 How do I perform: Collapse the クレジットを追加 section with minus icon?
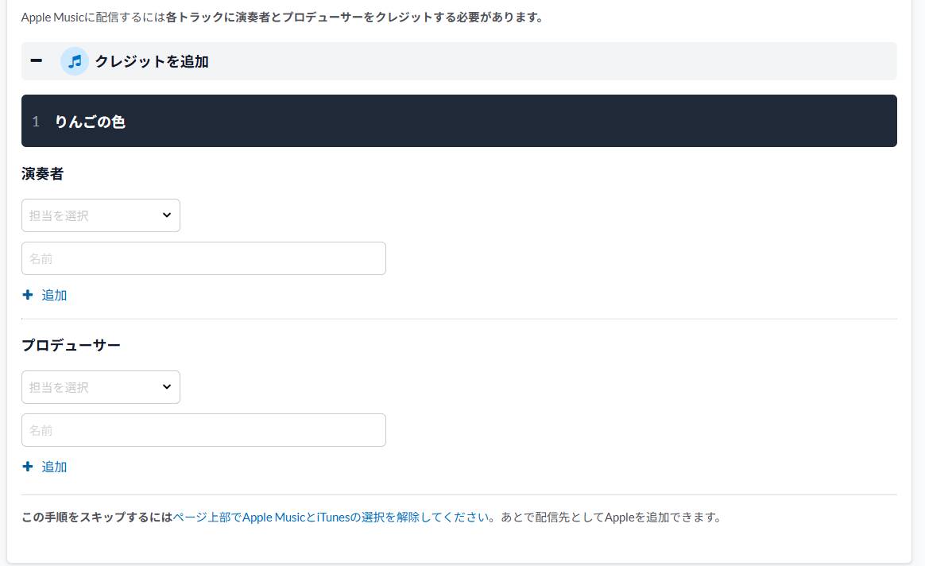coord(36,60)
